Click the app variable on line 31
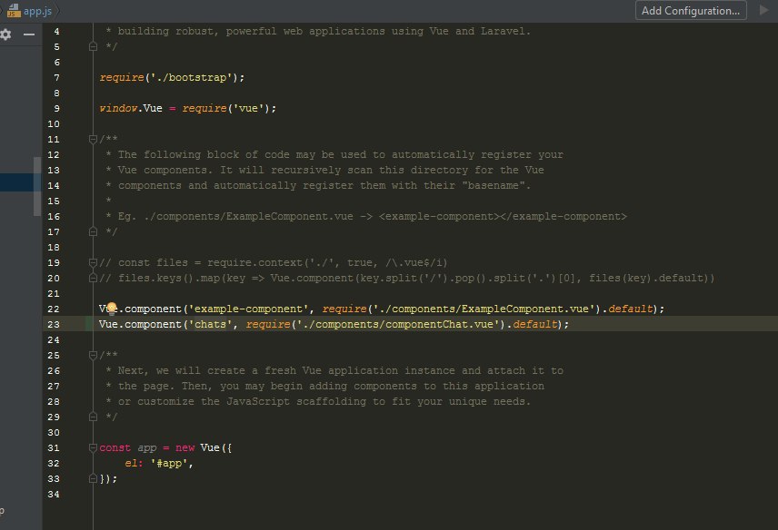778x530 pixels. click(147, 447)
